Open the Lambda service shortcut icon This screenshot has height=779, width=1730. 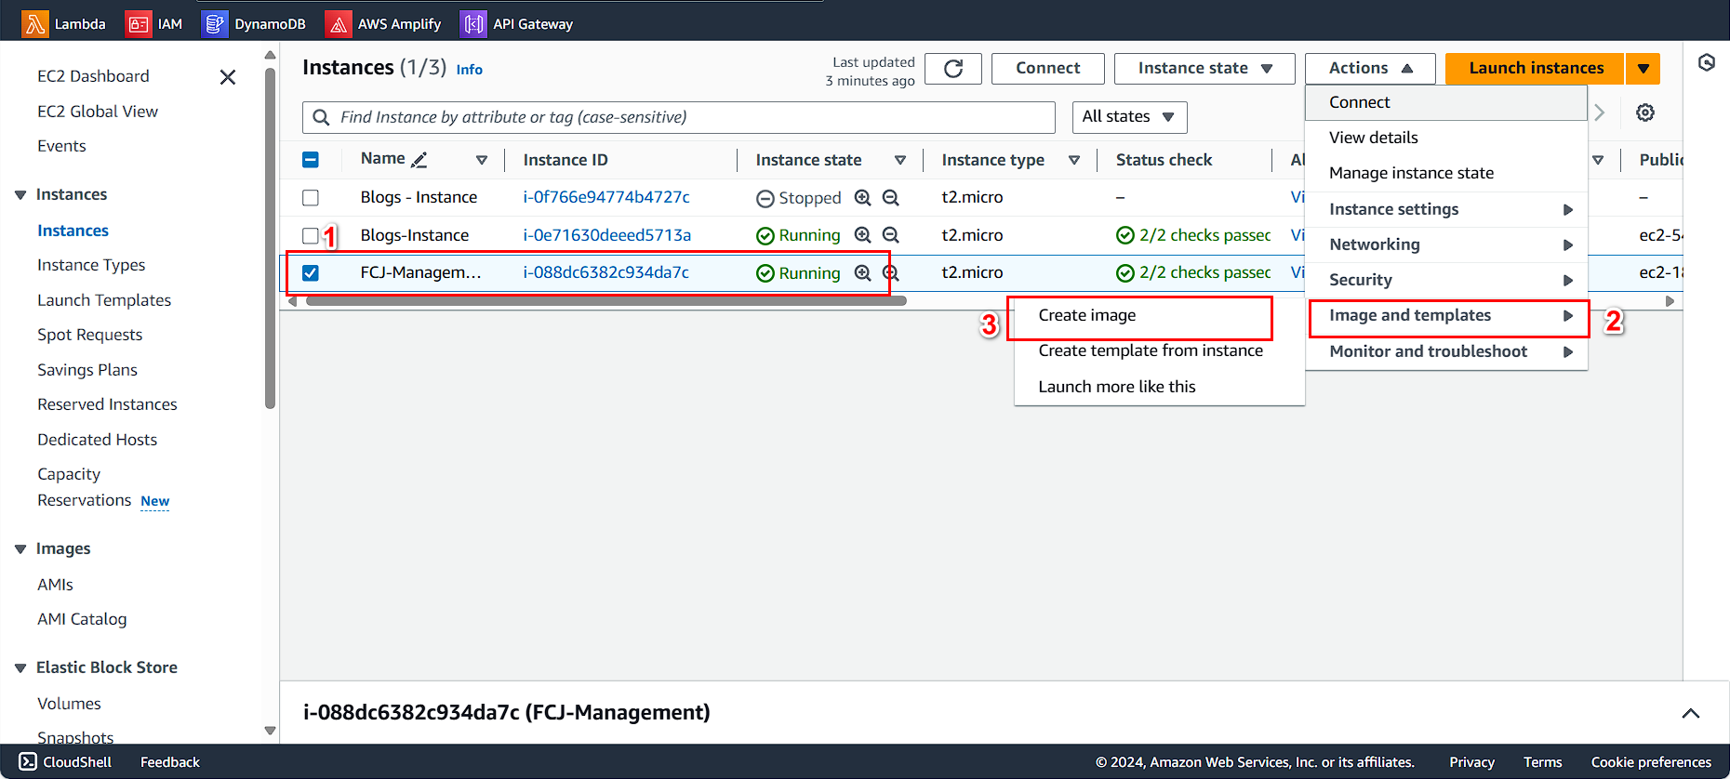coord(36,24)
